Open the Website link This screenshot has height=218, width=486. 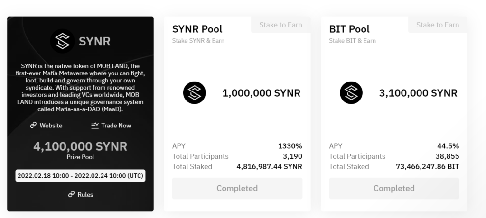point(51,126)
